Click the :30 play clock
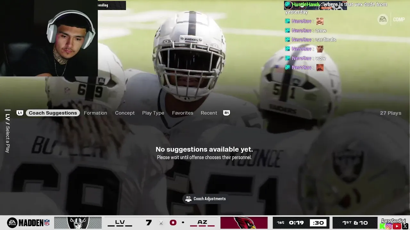Screen dimensions: 410x230 (x=318, y=223)
